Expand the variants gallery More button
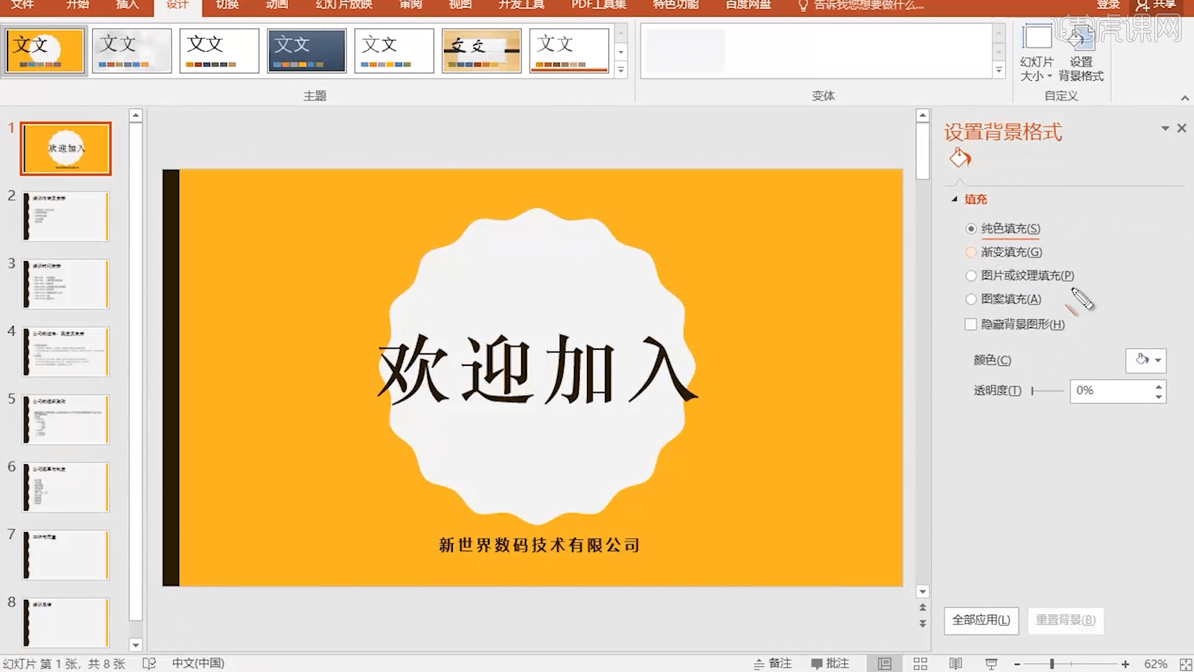Screen dimensions: 1194x672 999,70
